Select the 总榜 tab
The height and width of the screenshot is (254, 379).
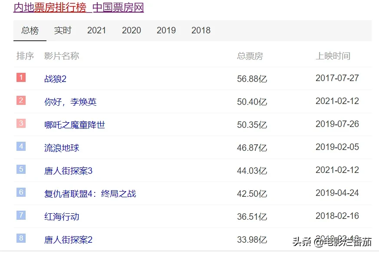[x=29, y=30]
